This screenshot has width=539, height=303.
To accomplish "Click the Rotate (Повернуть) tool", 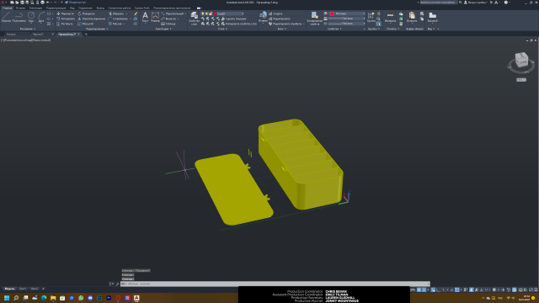I will click(x=86, y=13).
